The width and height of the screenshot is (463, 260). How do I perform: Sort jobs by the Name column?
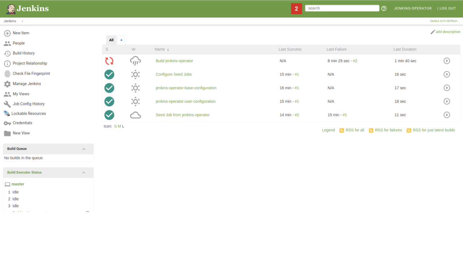pos(162,49)
